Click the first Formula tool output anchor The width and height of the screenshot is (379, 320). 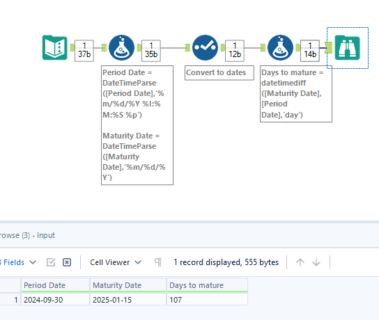(x=139, y=47)
